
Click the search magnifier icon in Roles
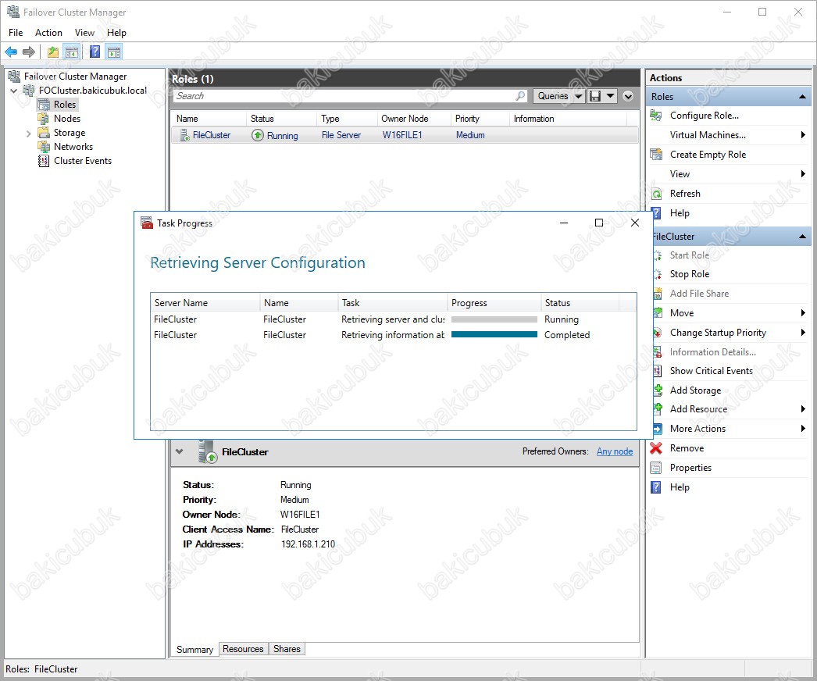tap(520, 96)
